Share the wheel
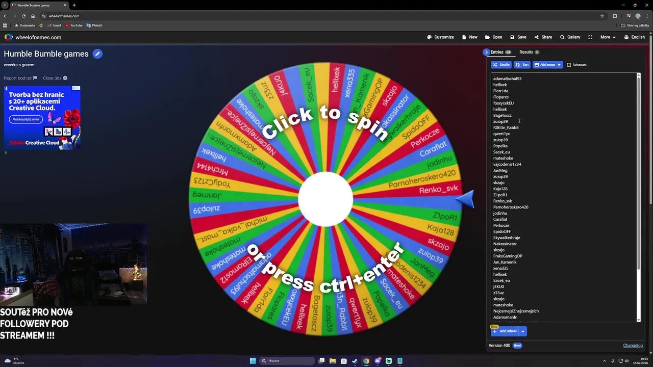Screen dimensions: 653x367 pos(543,37)
